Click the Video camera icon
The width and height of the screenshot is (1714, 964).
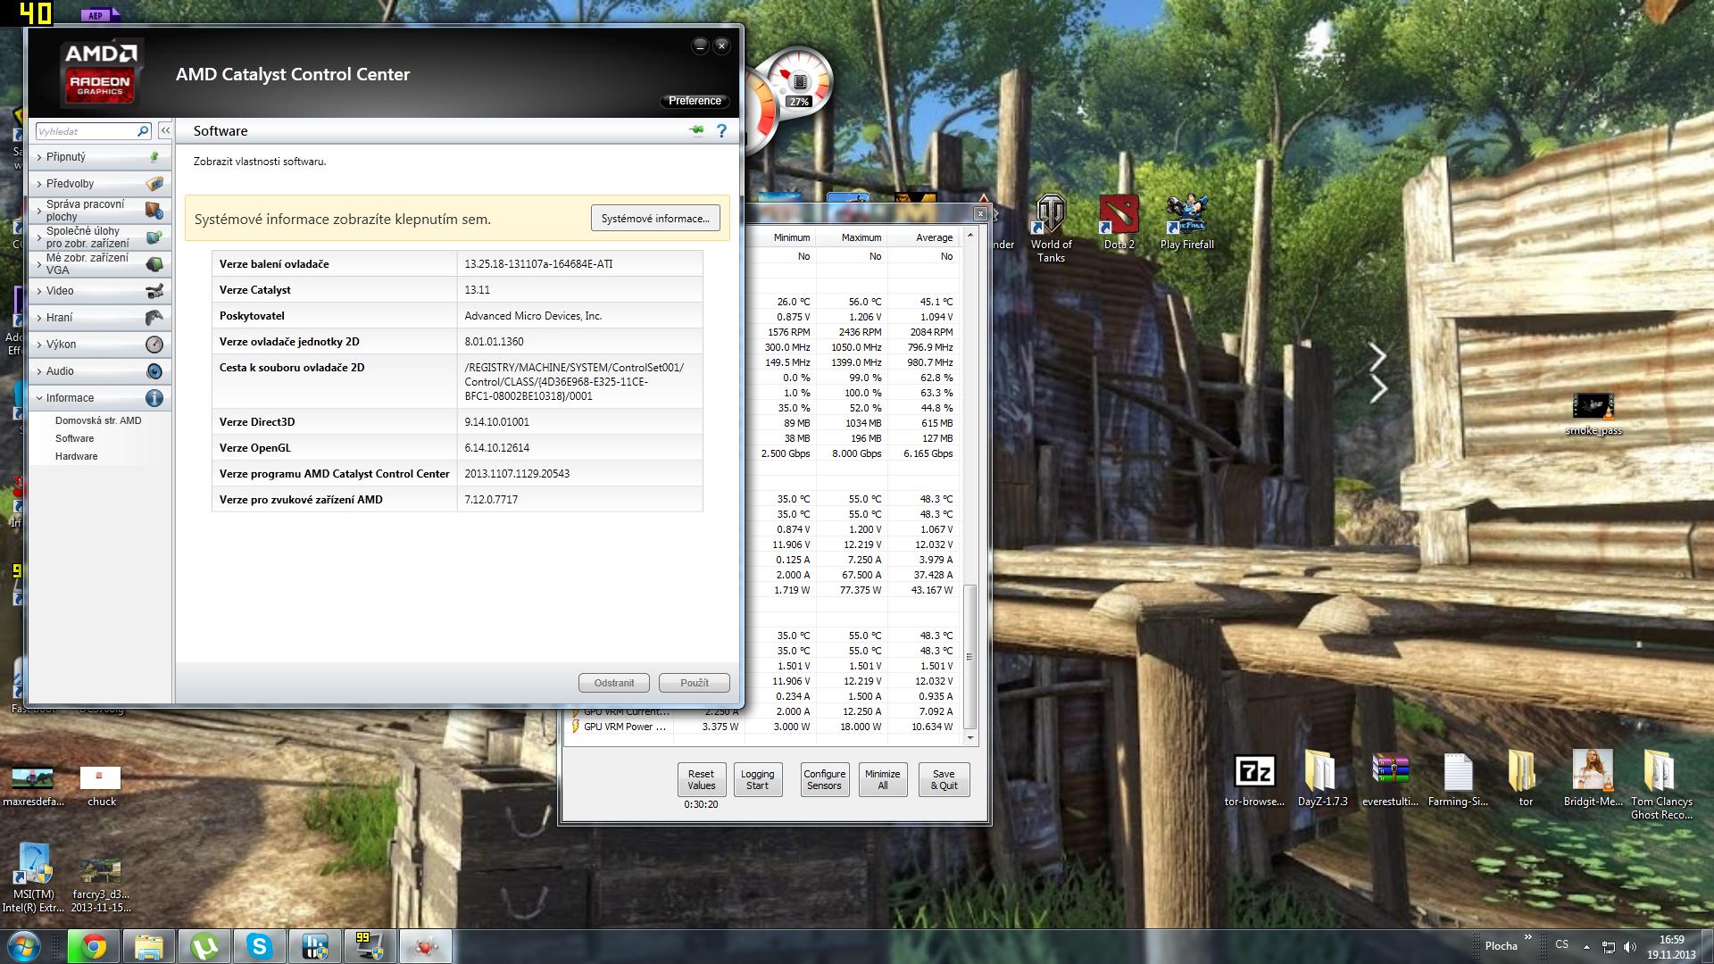point(154,291)
